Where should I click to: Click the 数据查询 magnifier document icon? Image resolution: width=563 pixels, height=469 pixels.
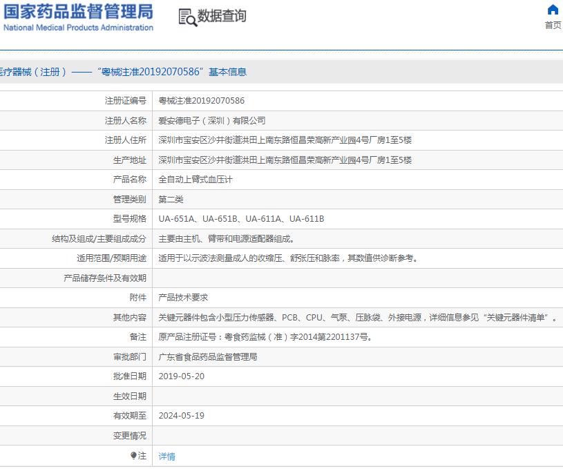188,17
